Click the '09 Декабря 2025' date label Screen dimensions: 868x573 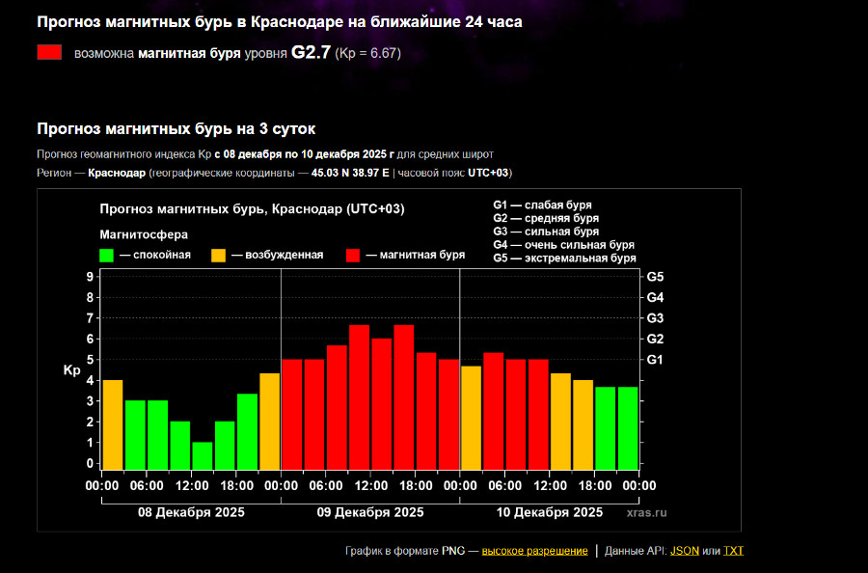coord(370,512)
